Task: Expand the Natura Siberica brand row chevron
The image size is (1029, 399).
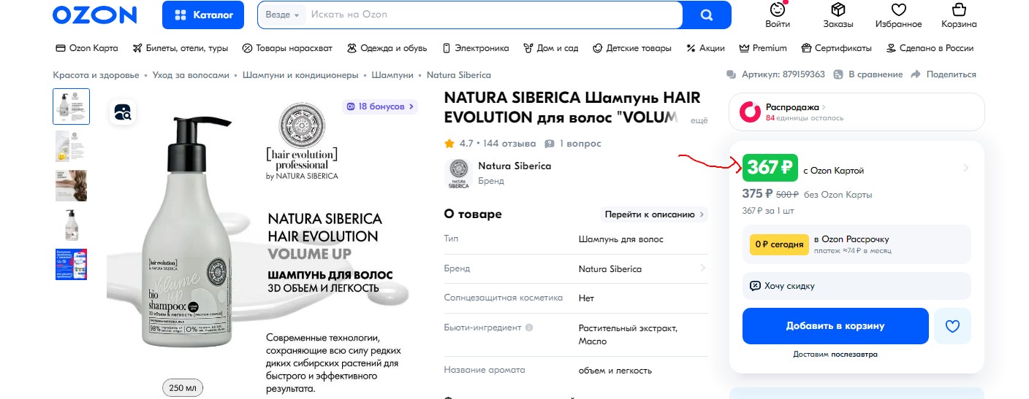Action: coord(703,268)
